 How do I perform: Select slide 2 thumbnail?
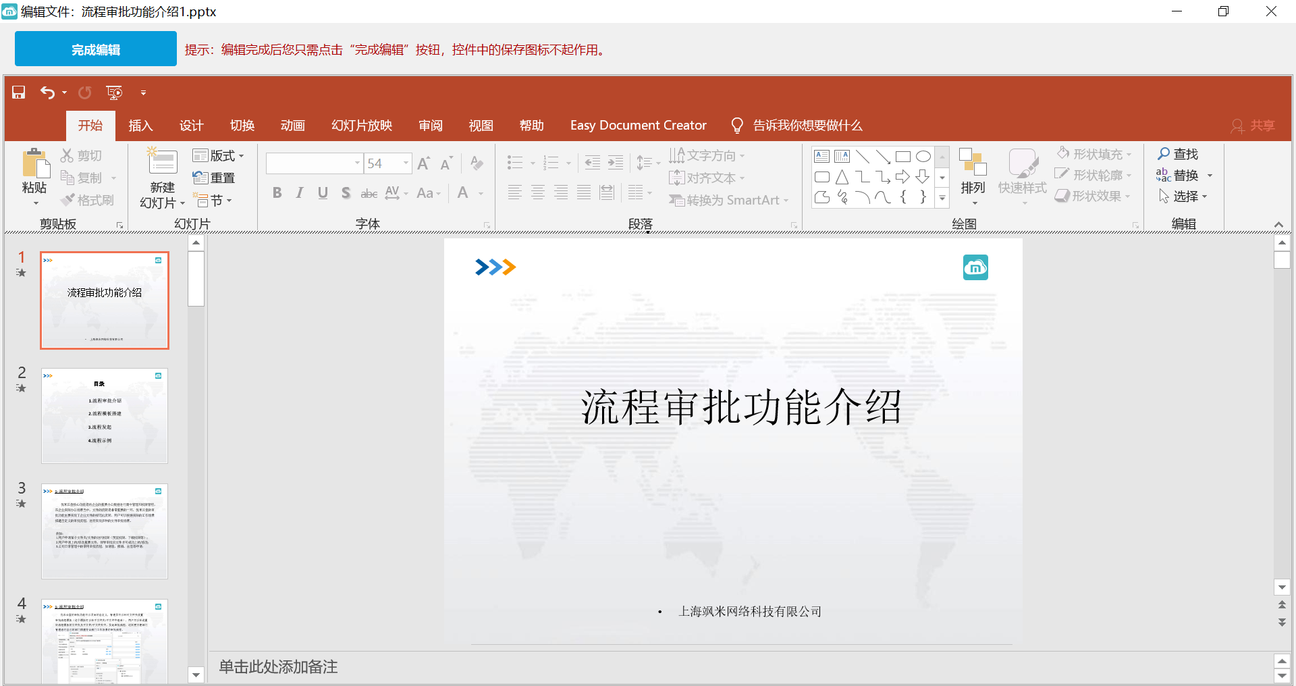click(105, 415)
